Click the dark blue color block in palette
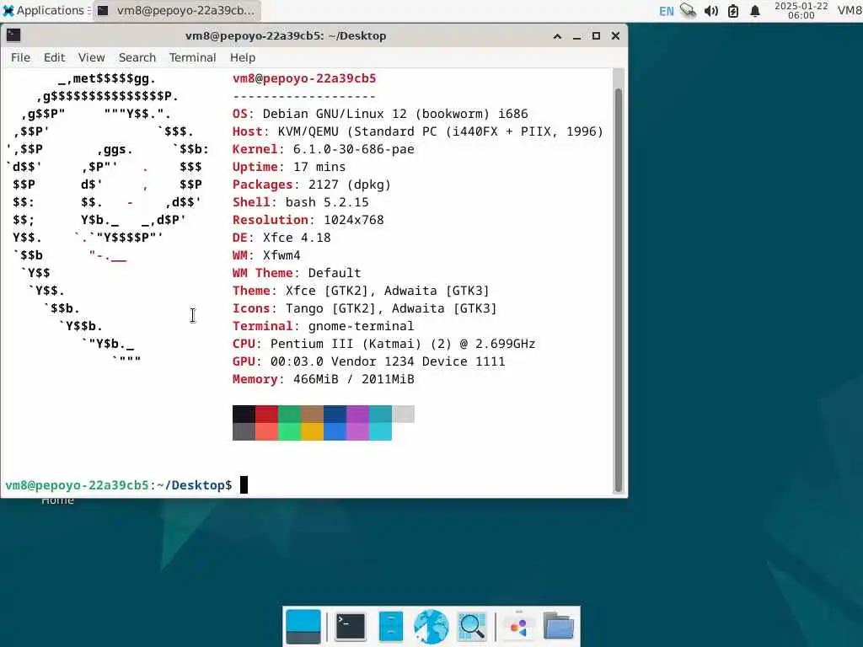Viewport: 863px width, 647px height. tap(335, 414)
